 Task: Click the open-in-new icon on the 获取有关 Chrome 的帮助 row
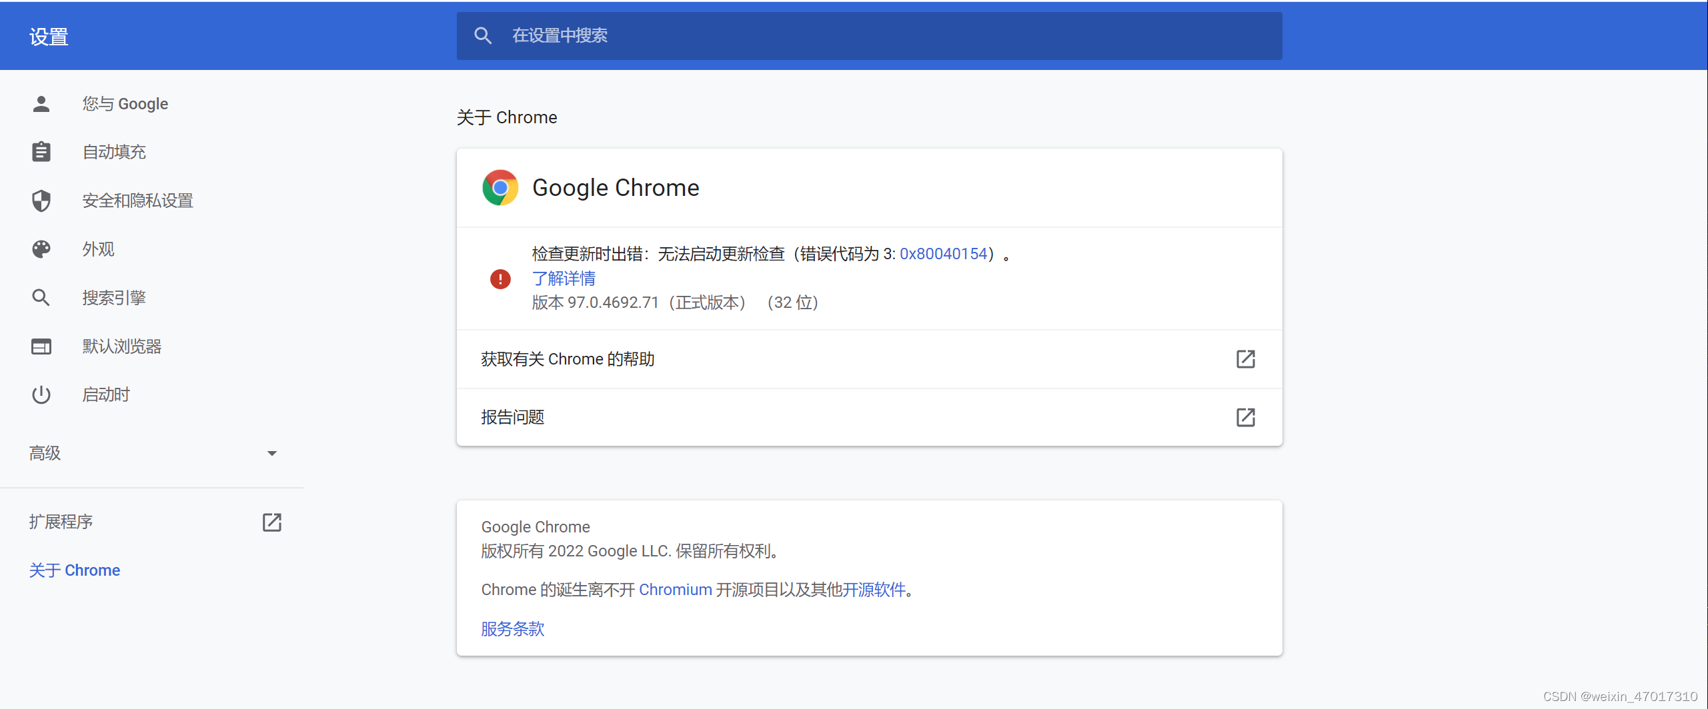(1246, 359)
